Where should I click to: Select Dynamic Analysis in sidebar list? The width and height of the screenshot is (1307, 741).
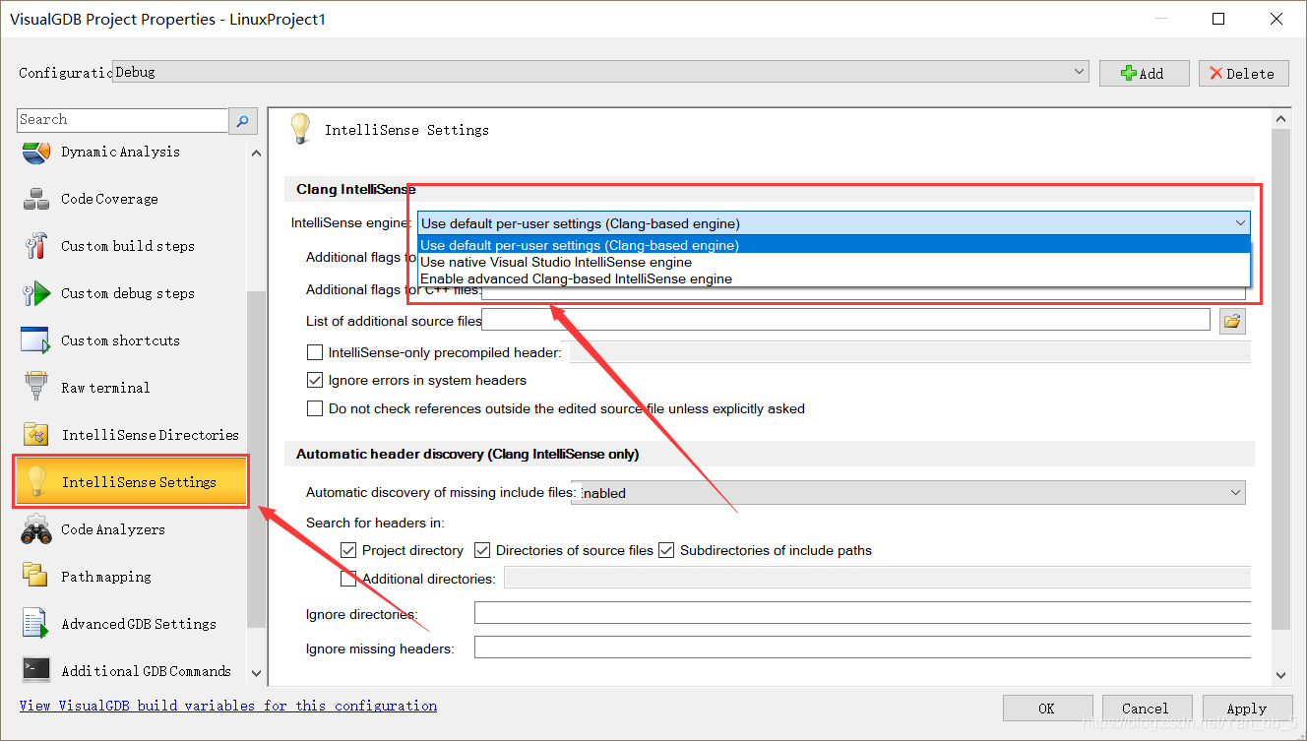click(121, 152)
